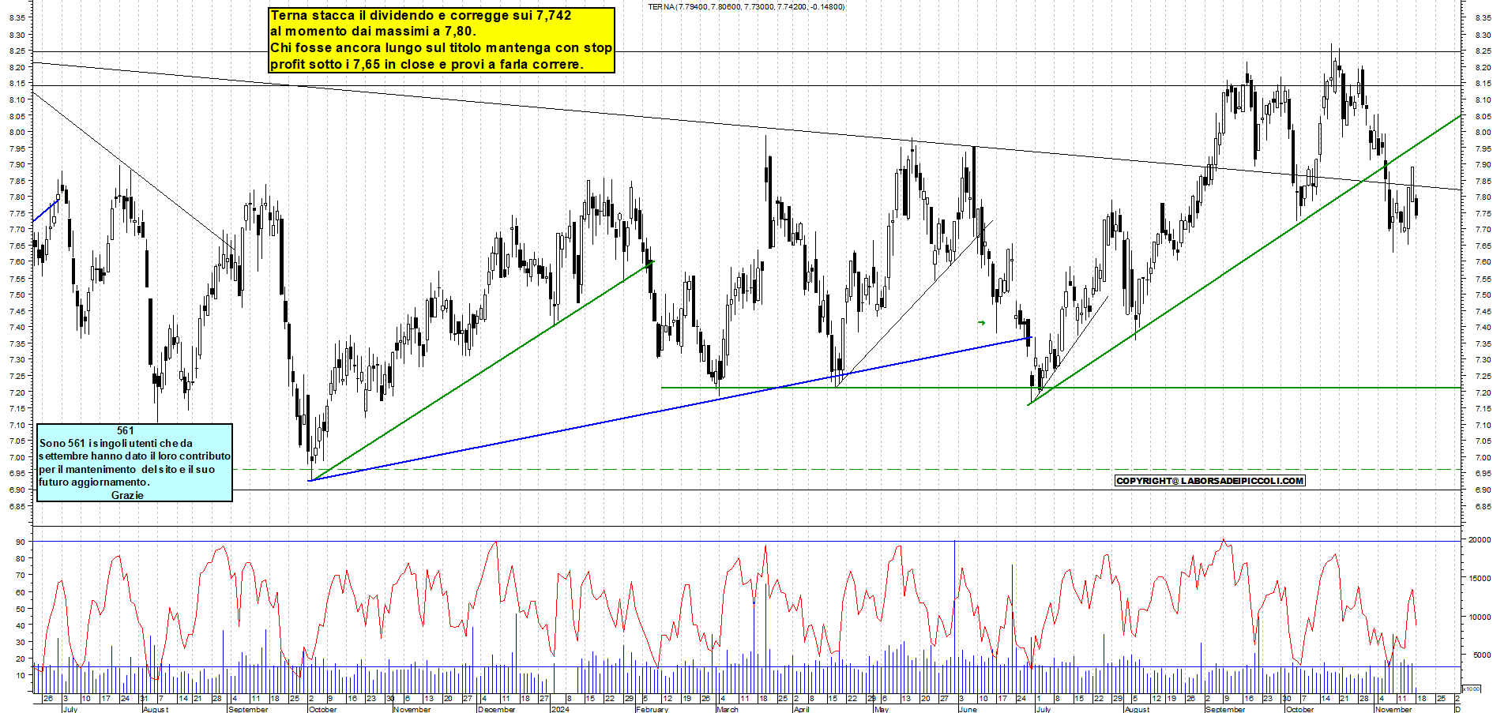Click the 7.20 label on the right price axis

pyautogui.click(x=1483, y=392)
